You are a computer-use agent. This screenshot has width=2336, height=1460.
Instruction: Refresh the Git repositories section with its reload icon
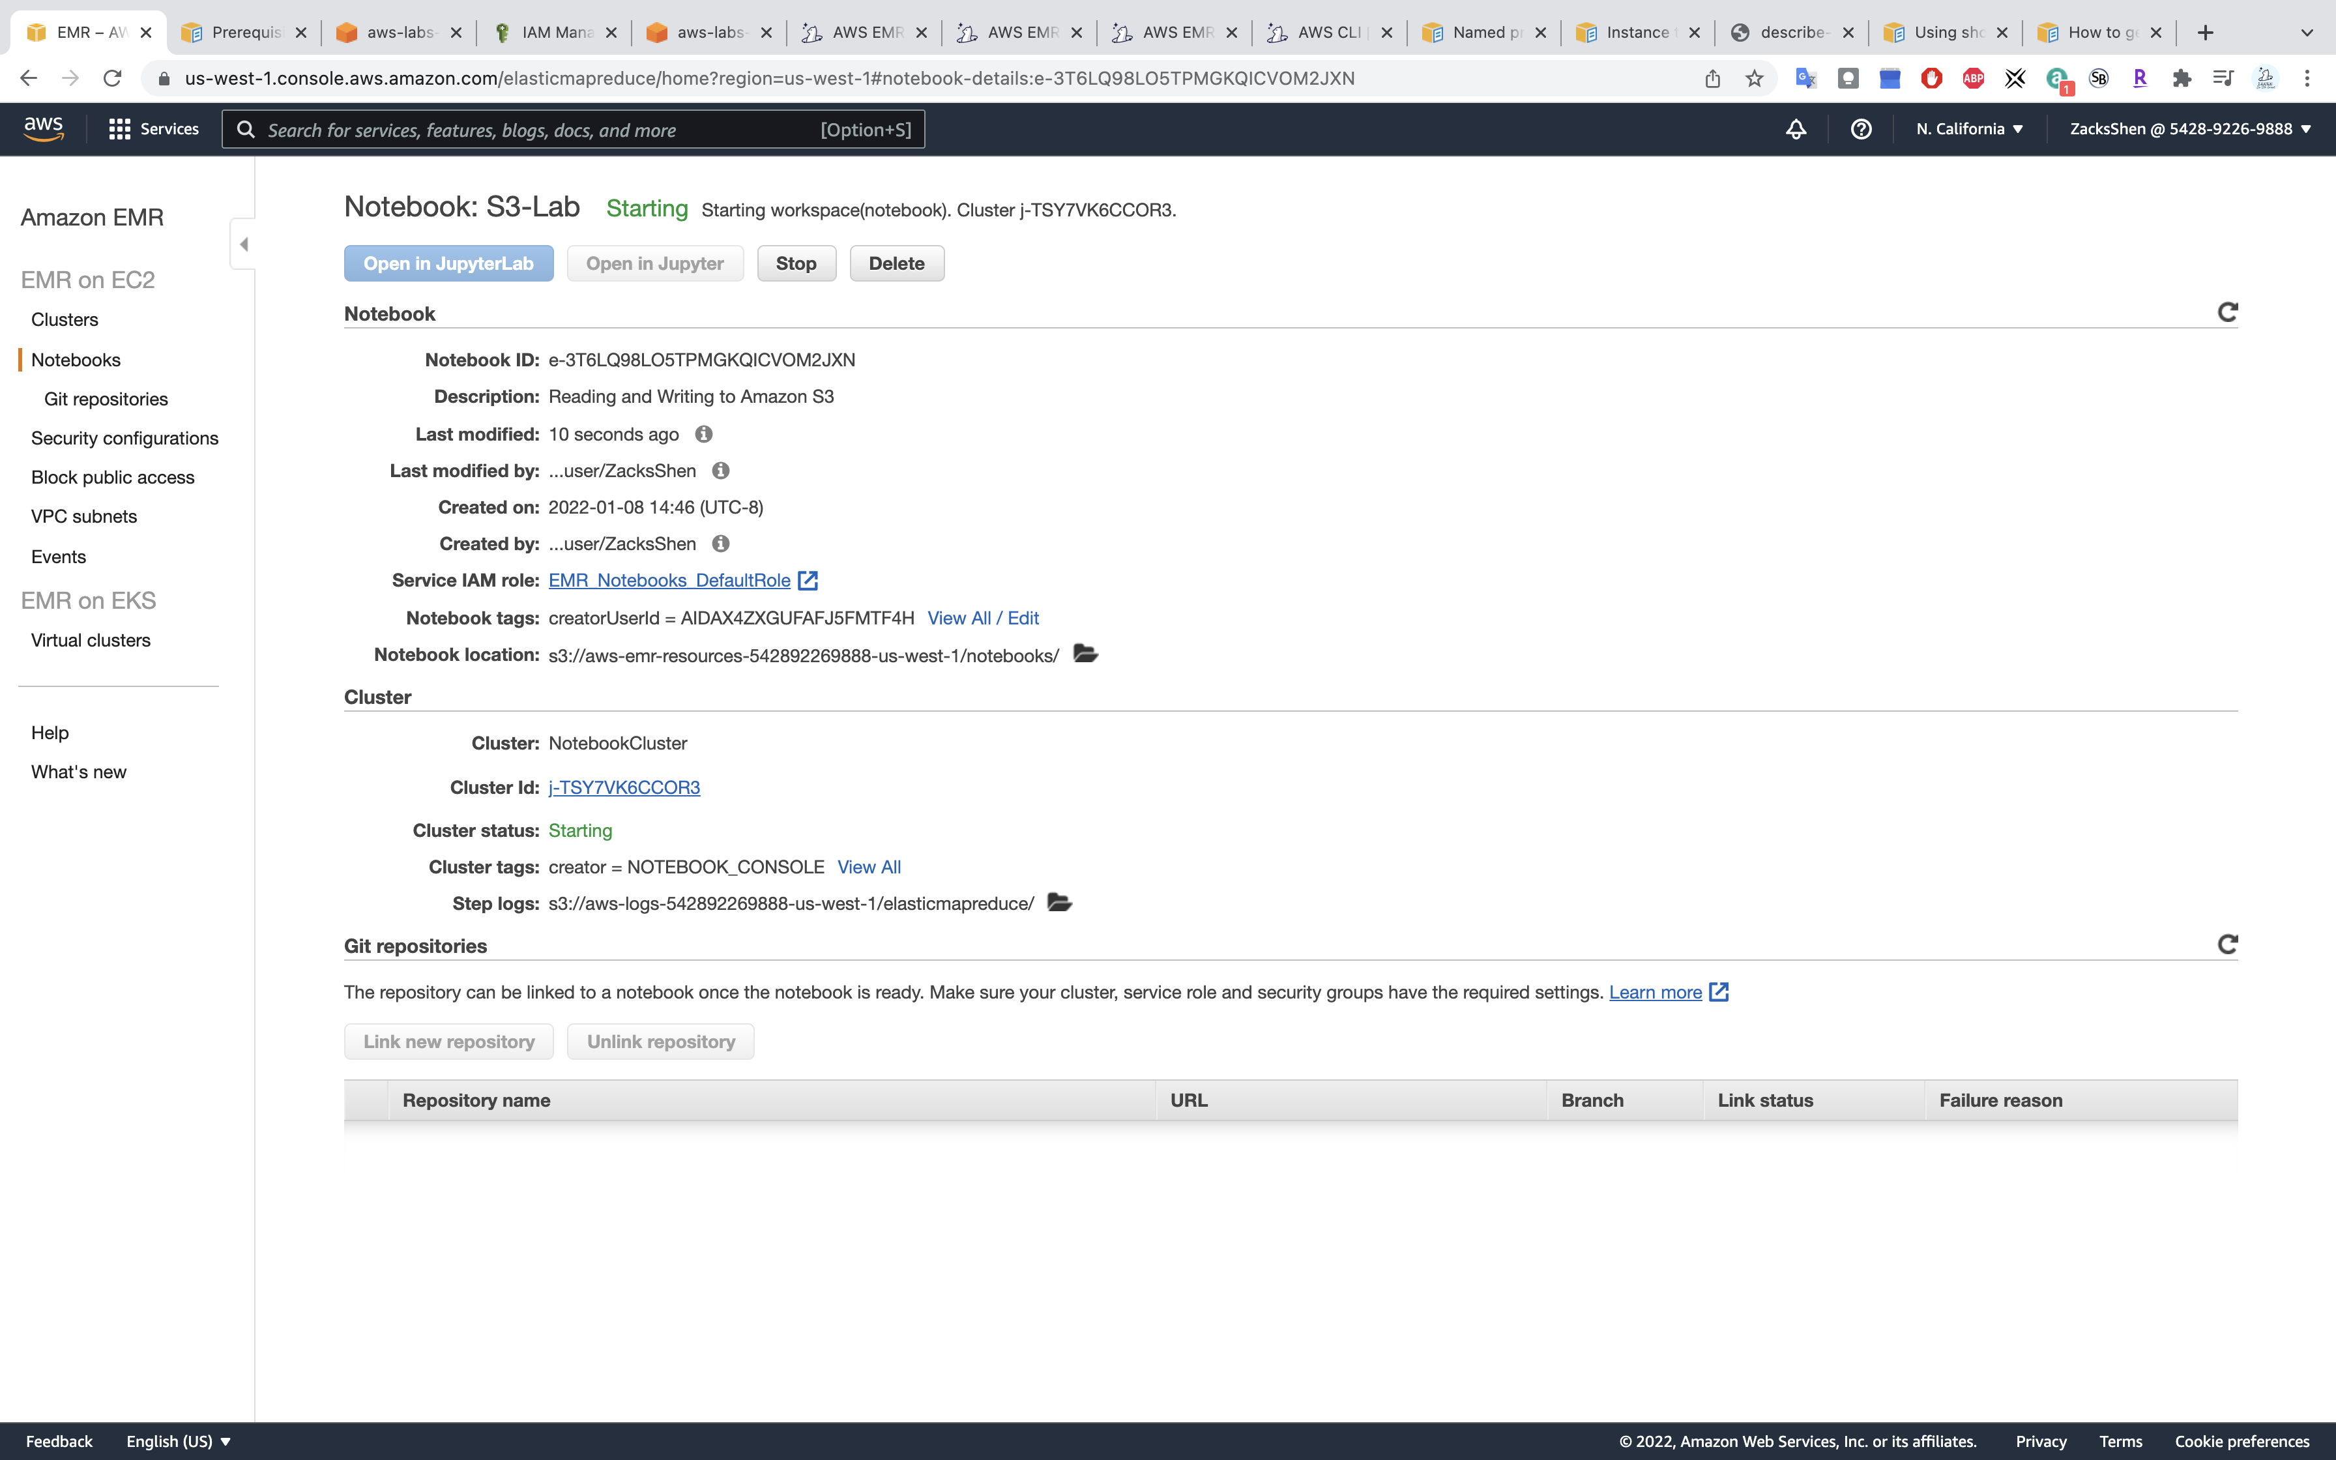coord(2227,944)
